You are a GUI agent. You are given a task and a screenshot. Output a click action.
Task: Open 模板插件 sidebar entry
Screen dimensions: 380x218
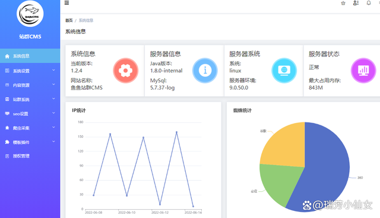[30, 142]
